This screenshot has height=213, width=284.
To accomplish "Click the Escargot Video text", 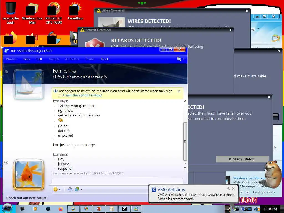I will pos(264,192).
